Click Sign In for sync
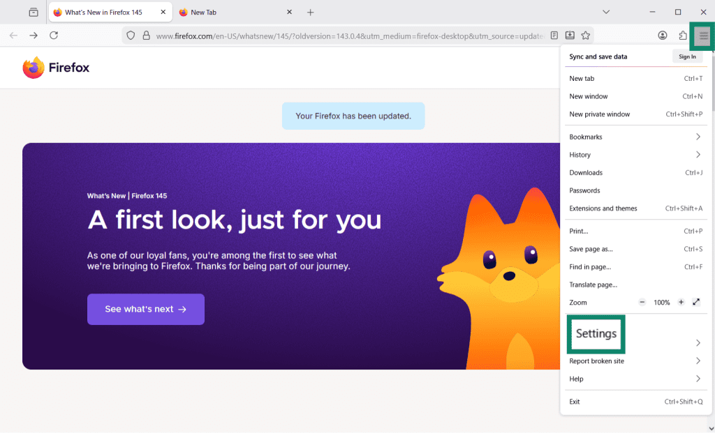This screenshot has width=715, height=433. [x=687, y=56]
